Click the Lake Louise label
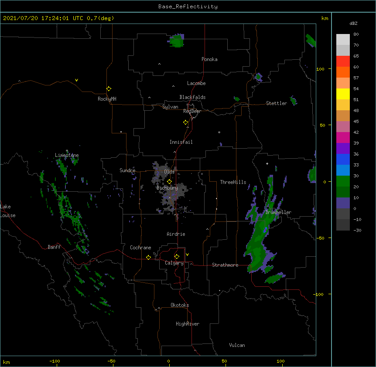Screen dimensions: 376x367 click(7, 211)
